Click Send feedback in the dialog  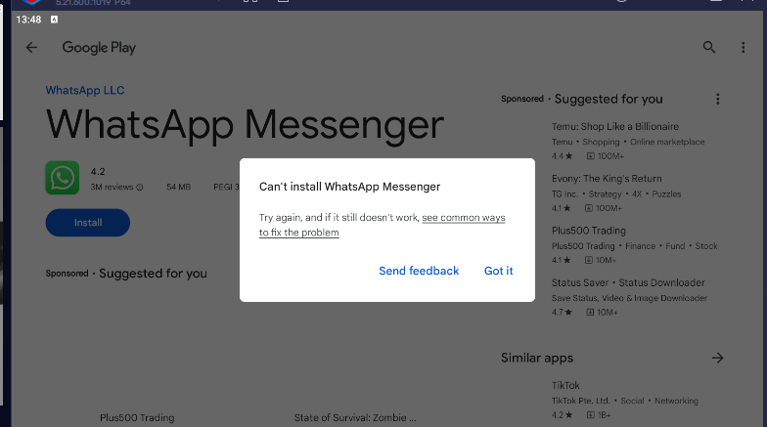(419, 271)
